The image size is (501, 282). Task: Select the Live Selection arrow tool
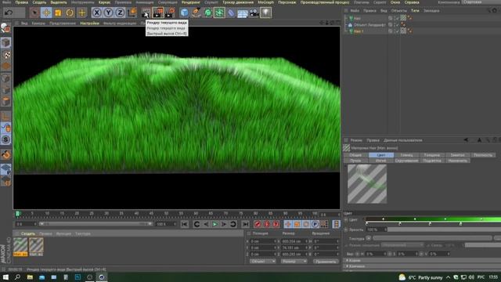pyautogui.click(x=34, y=13)
